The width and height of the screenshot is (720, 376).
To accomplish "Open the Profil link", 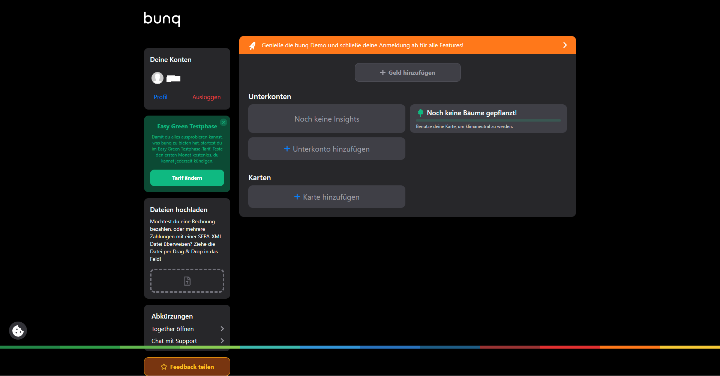I will [160, 97].
